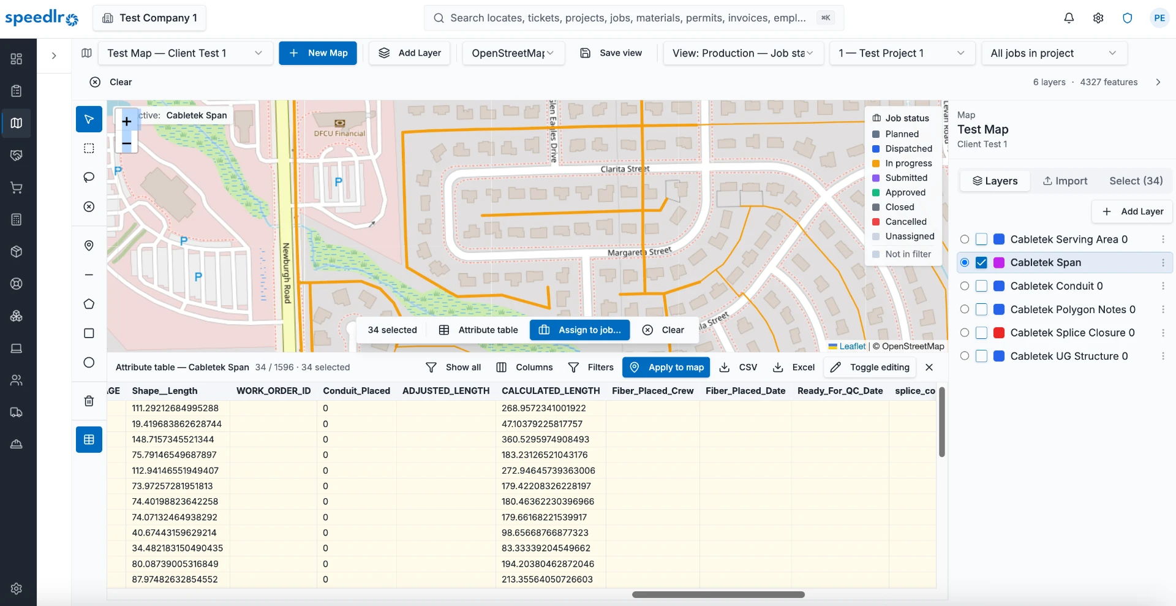
Task: Check Cabletek Polygon Notes layer checkbox
Action: pyautogui.click(x=981, y=309)
